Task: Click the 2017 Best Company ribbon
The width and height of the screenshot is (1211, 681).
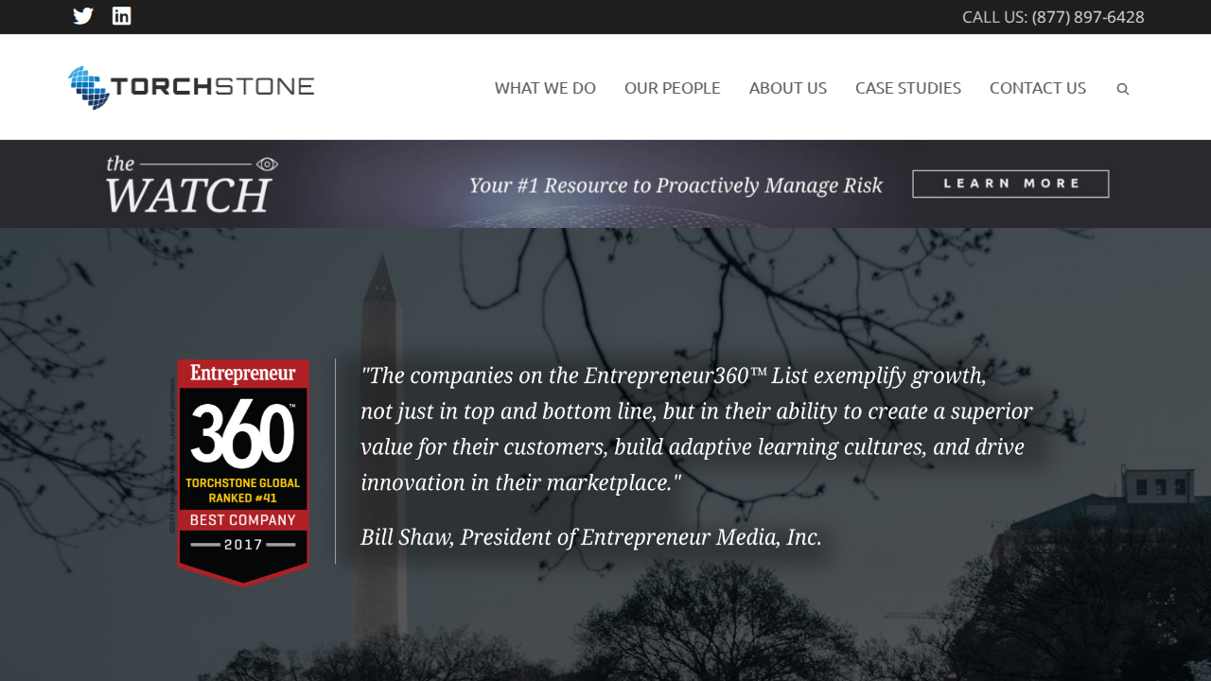Action: (243, 533)
